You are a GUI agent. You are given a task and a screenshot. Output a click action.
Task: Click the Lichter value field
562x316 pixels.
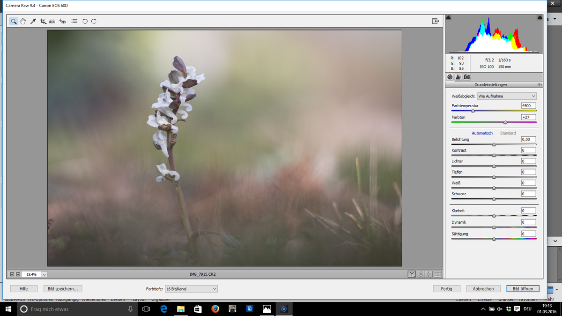point(529,161)
